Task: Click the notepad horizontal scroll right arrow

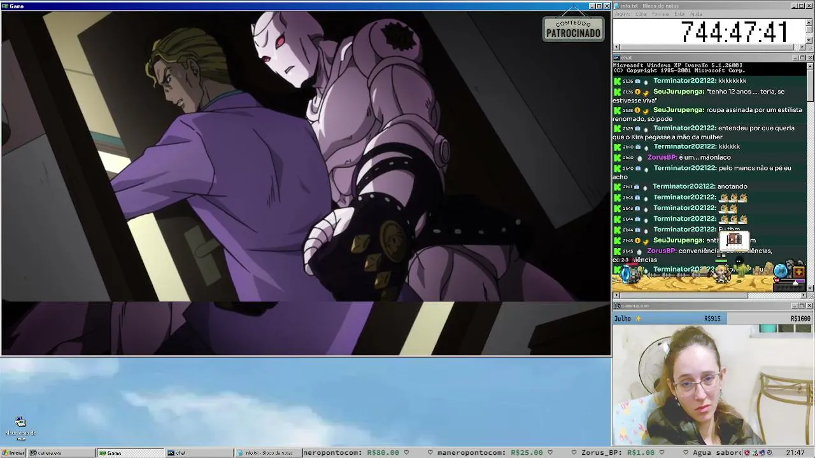Action: pos(802,47)
